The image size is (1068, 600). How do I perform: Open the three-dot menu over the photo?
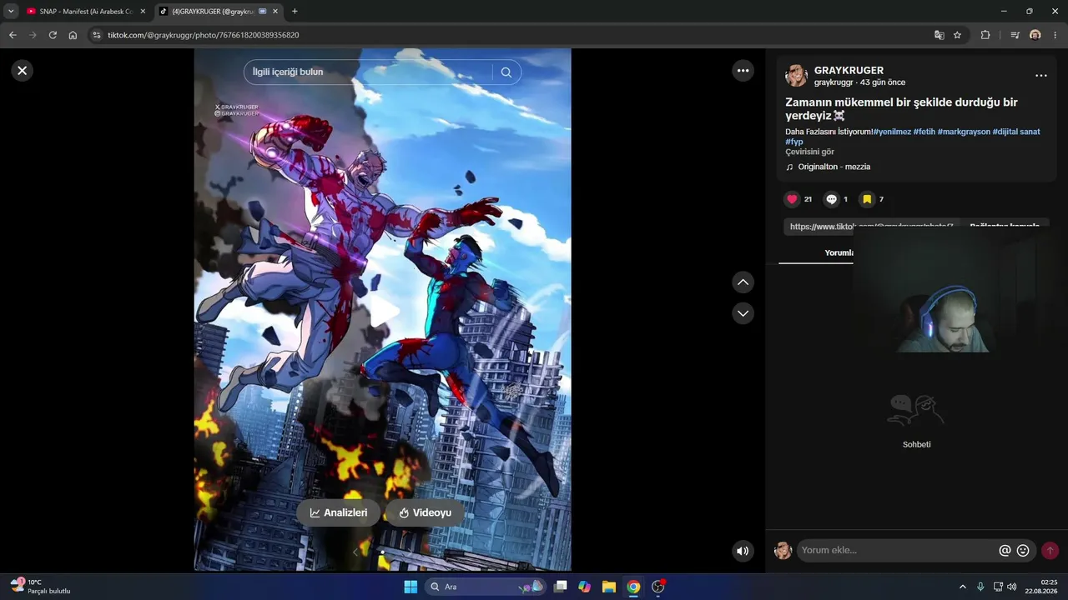click(x=743, y=71)
